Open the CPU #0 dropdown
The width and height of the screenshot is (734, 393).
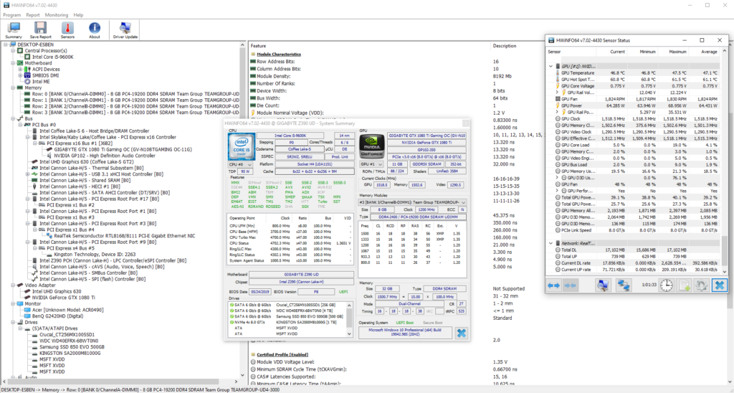tap(241, 165)
